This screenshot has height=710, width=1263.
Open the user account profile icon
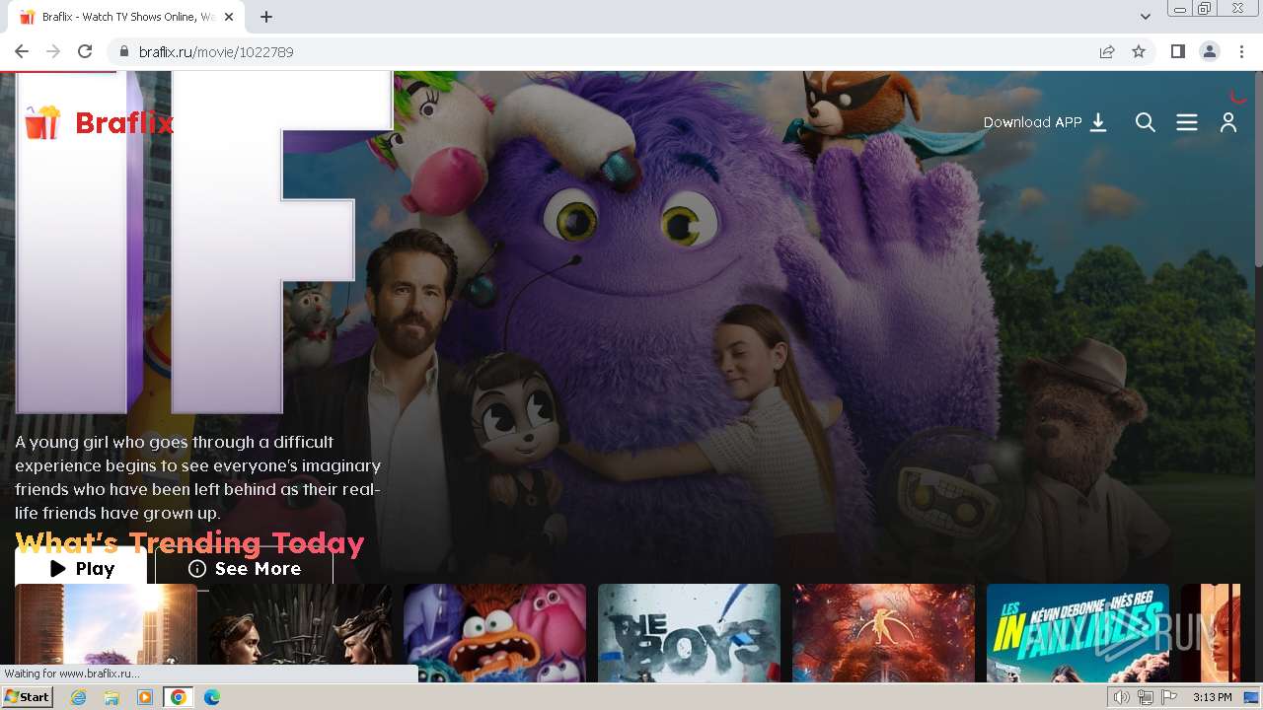click(x=1228, y=122)
